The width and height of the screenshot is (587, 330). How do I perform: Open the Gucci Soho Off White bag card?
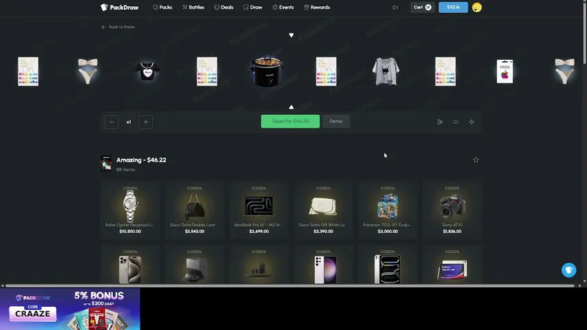click(323, 210)
